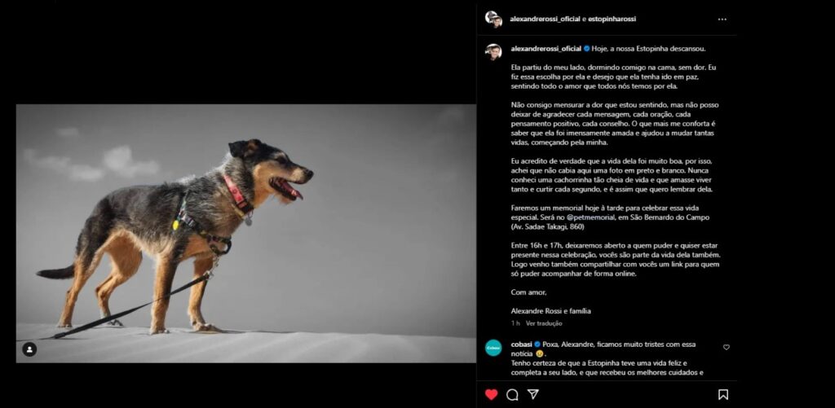Viewport: 835px width, 408px height.
Task: Open the three dots options menu
Action: click(x=722, y=20)
